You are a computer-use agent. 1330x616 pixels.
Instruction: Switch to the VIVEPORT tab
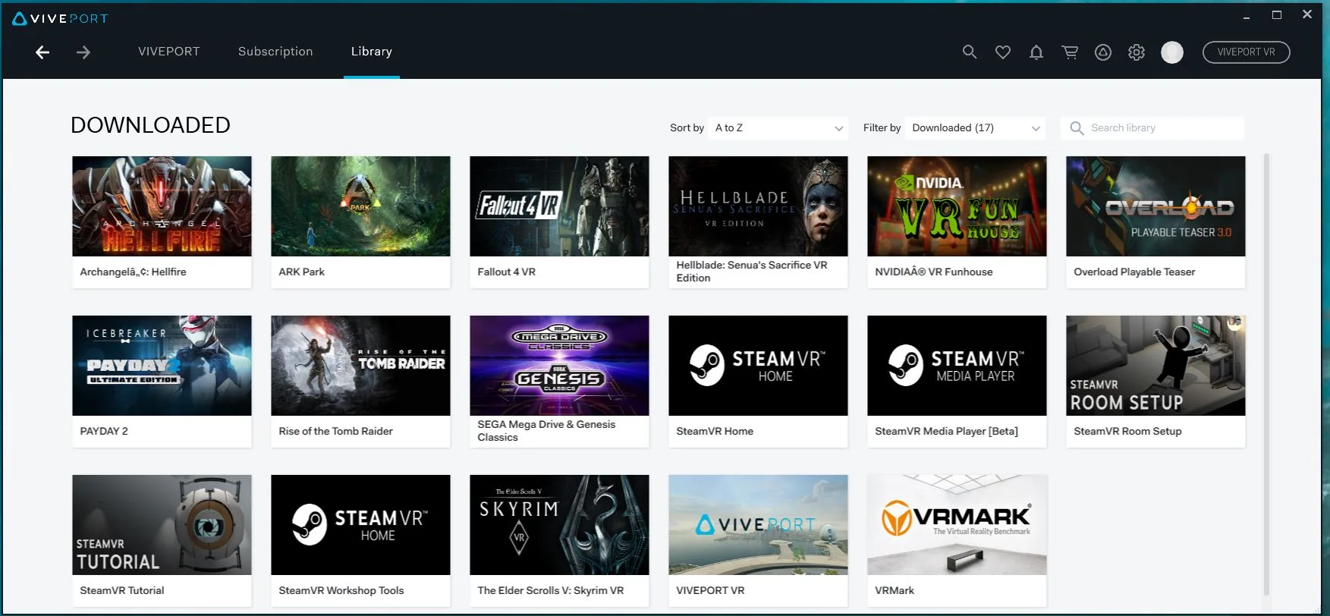pyautogui.click(x=169, y=52)
